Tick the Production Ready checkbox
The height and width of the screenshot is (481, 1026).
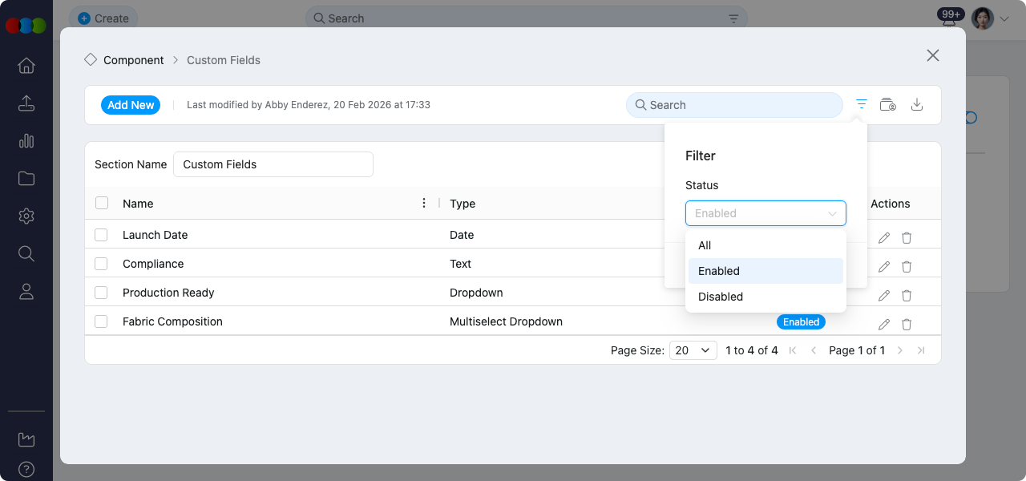[101, 293]
